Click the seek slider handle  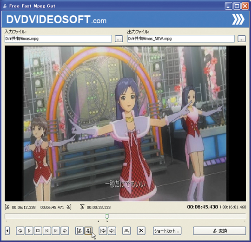click(x=107, y=216)
